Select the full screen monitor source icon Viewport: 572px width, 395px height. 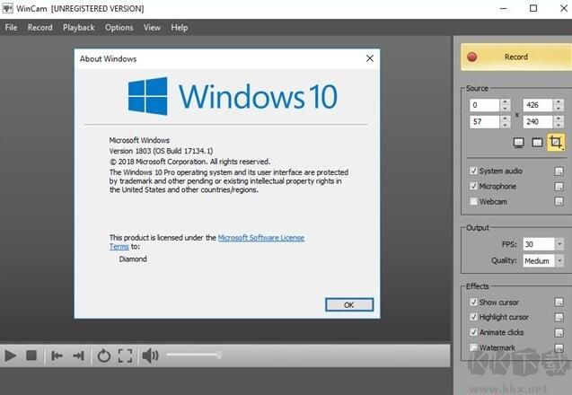coord(519,142)
